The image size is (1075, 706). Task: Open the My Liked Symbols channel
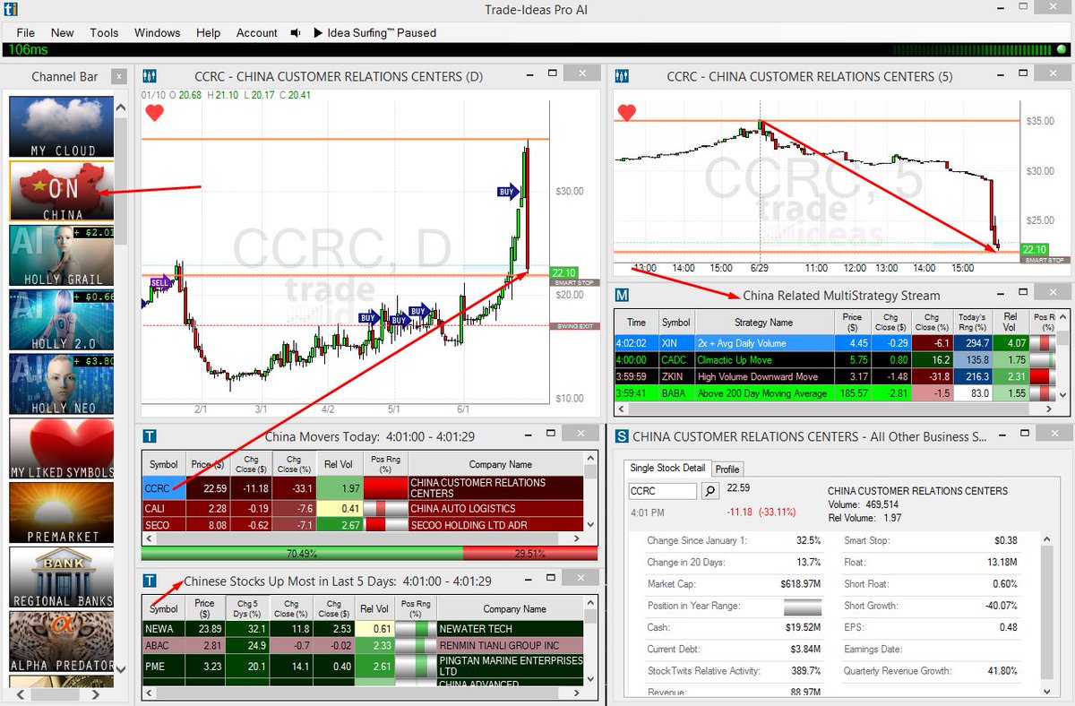tap(62, 449)
